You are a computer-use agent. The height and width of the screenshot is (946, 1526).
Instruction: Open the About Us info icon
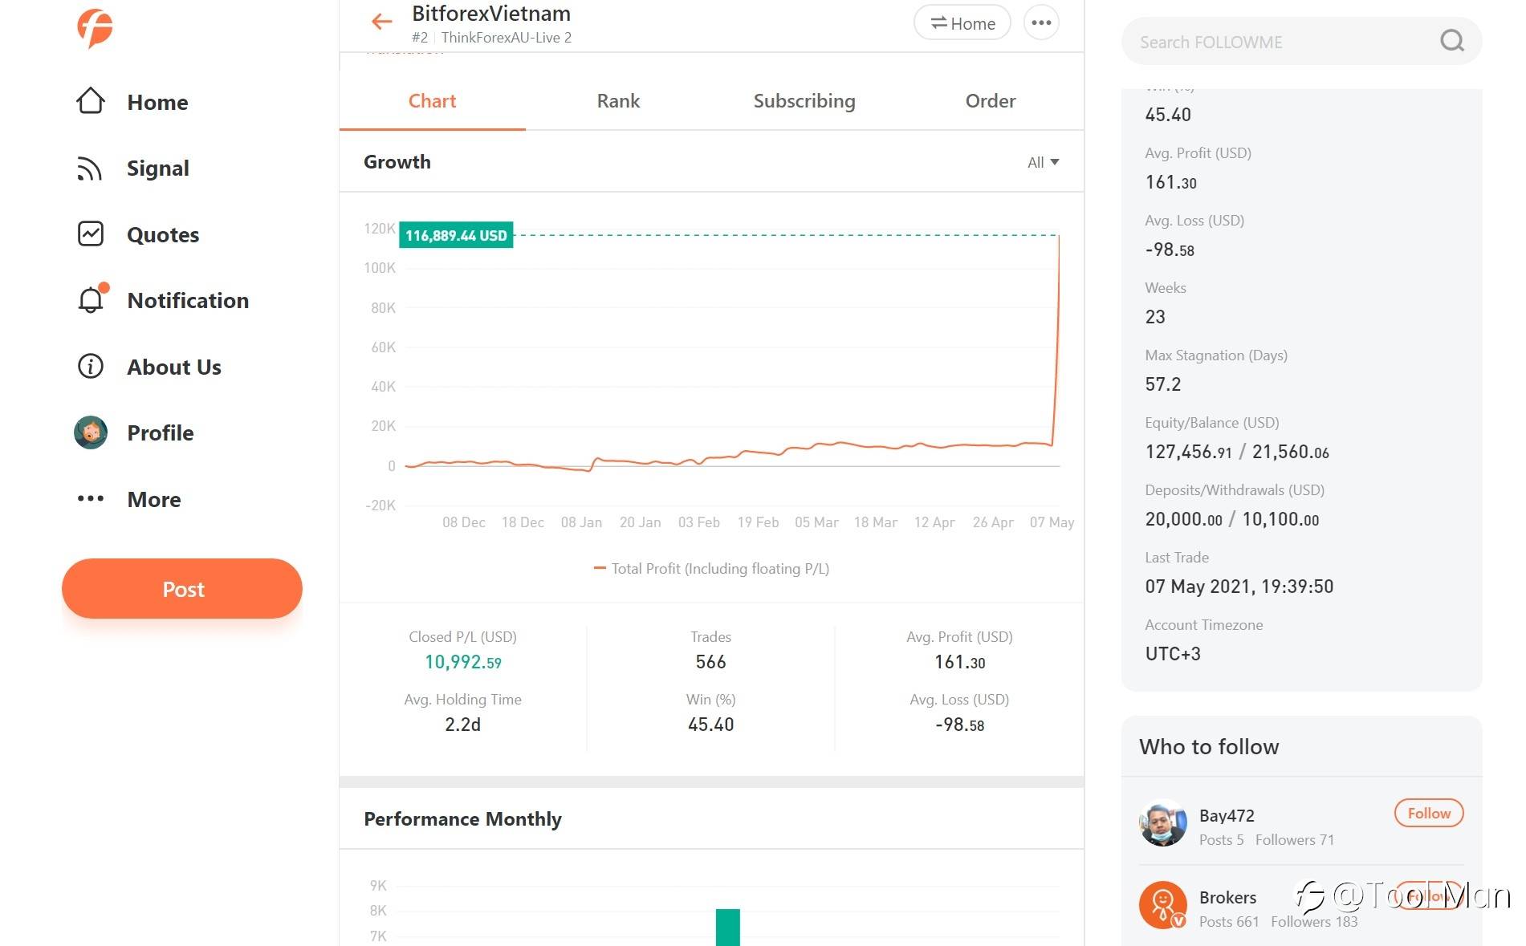[x=91, y=366]
